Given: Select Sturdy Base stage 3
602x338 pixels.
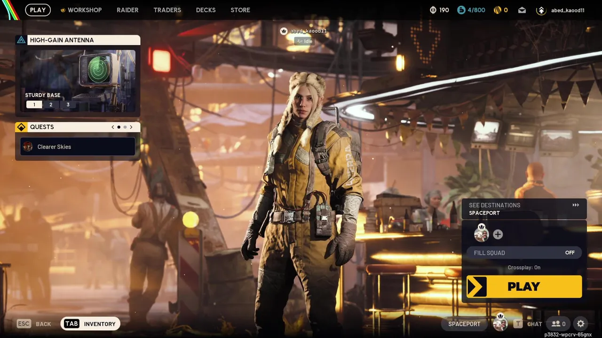Looking at the screenshot, I should pos(68,105).
